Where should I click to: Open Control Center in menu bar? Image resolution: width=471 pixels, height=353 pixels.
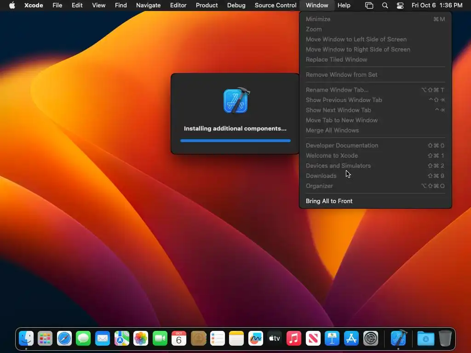(x=400, y=6)
